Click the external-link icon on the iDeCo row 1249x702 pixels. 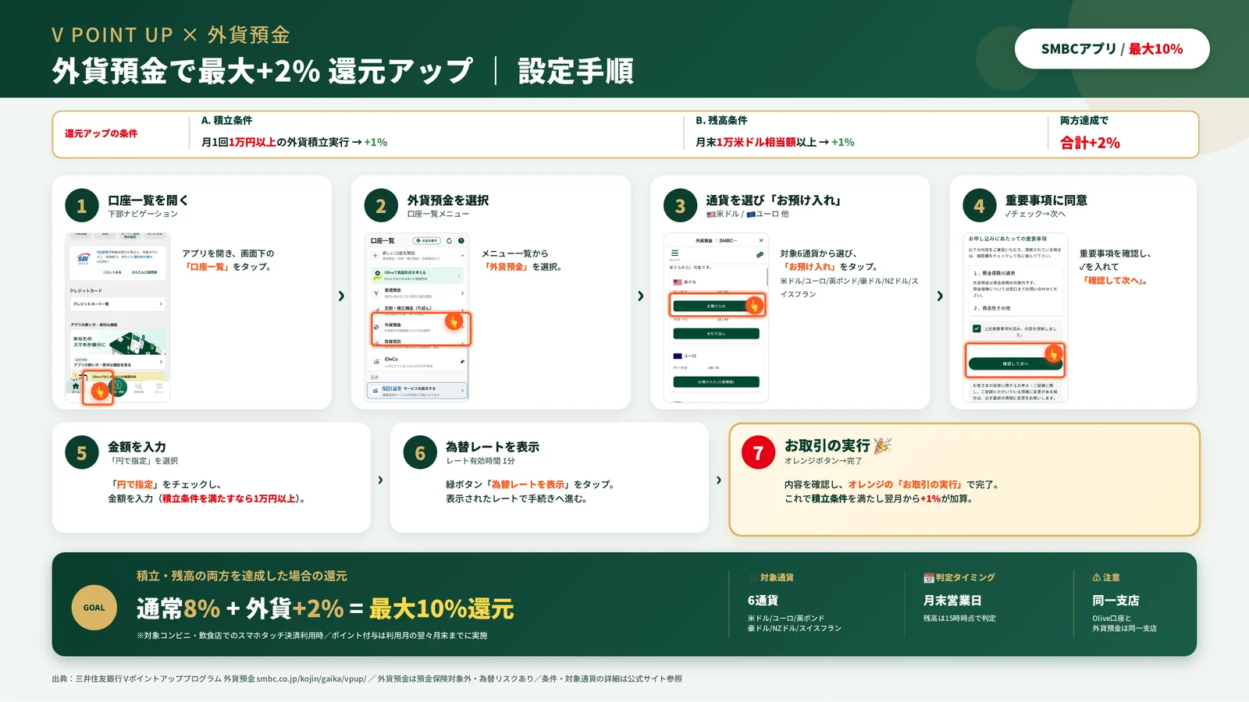point(462,362)
